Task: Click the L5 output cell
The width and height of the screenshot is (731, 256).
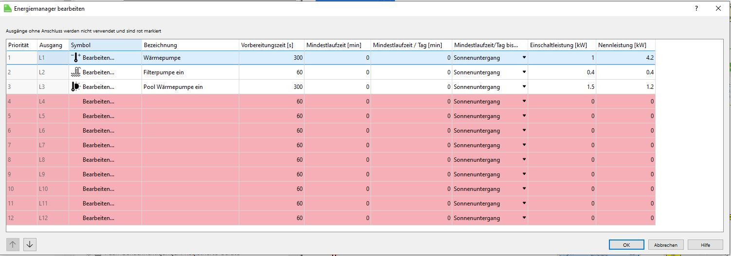Action: (53, 116)
